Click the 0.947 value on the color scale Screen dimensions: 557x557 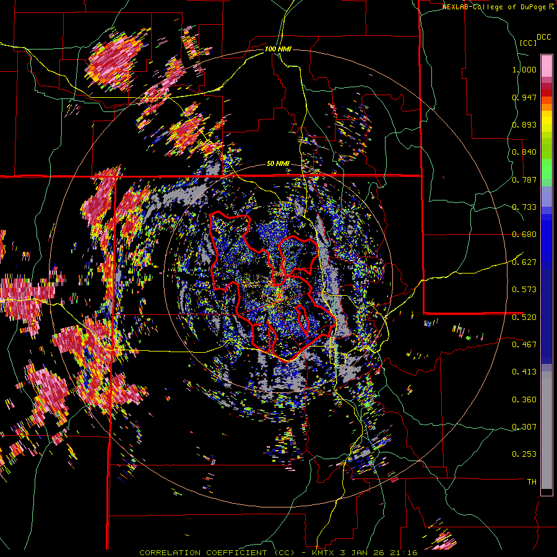click(524, 97)
